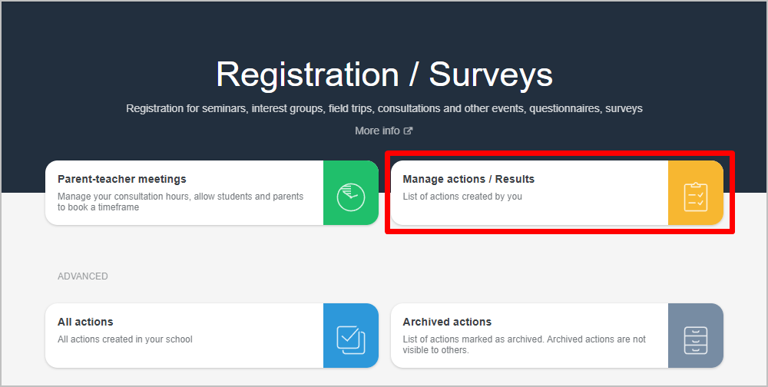Viewport: 768px width, 387px height.
Task: Click the registration subtitle text under the heading
Action: tap(384, 109)
